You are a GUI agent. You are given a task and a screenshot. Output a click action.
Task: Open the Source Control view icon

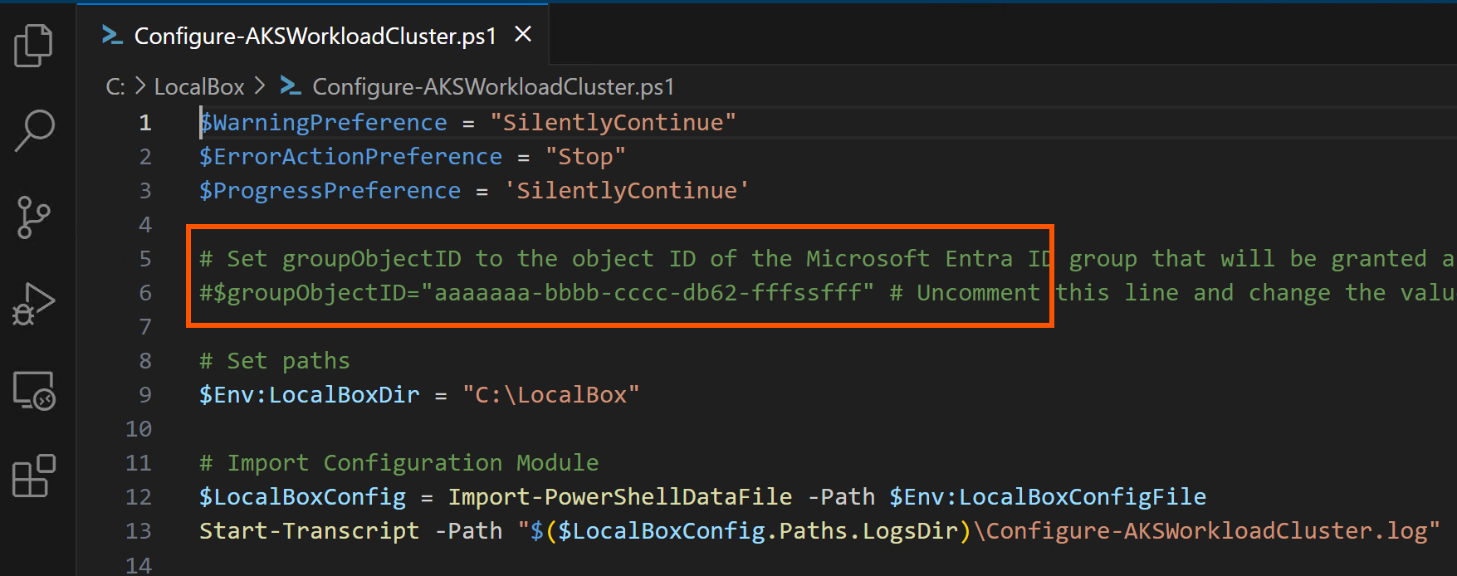[33, 217]
